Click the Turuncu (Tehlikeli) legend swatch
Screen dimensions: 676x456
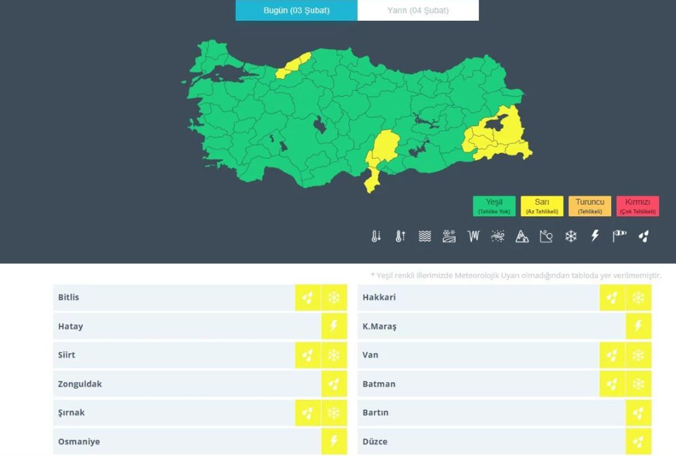pyautogui.click(x=590, y=206)
